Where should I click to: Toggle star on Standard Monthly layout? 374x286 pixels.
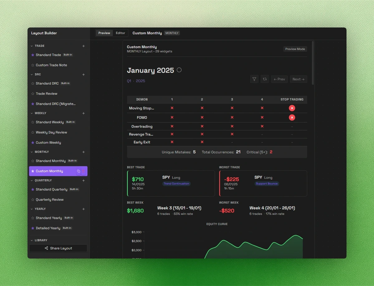tap(33, 161)
